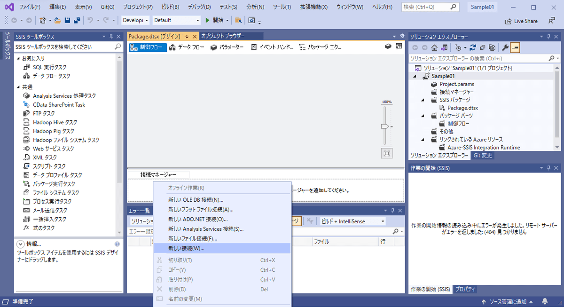564x307 pixels.
Task: Collapse the お気に入り section in toolbox
Action: tap(19, 58)
